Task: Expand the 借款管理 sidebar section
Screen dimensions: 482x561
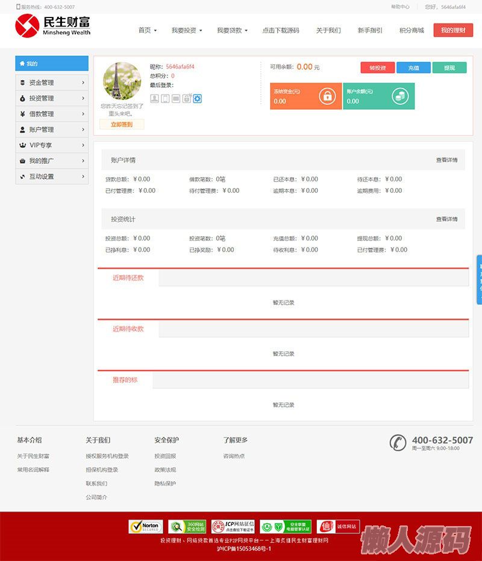Action: tap(52, 114)
